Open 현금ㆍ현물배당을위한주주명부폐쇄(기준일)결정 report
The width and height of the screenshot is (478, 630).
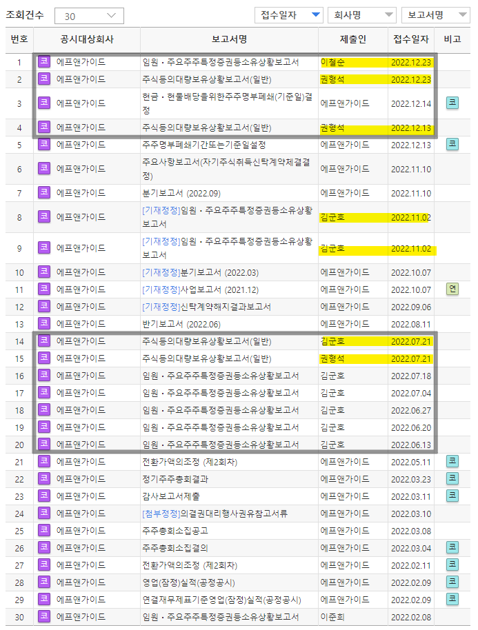point(227,103)
